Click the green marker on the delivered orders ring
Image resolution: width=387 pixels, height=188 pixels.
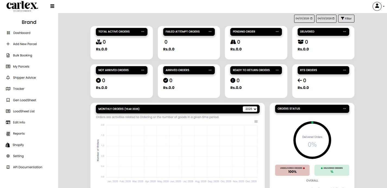click(x=312, y=123)
